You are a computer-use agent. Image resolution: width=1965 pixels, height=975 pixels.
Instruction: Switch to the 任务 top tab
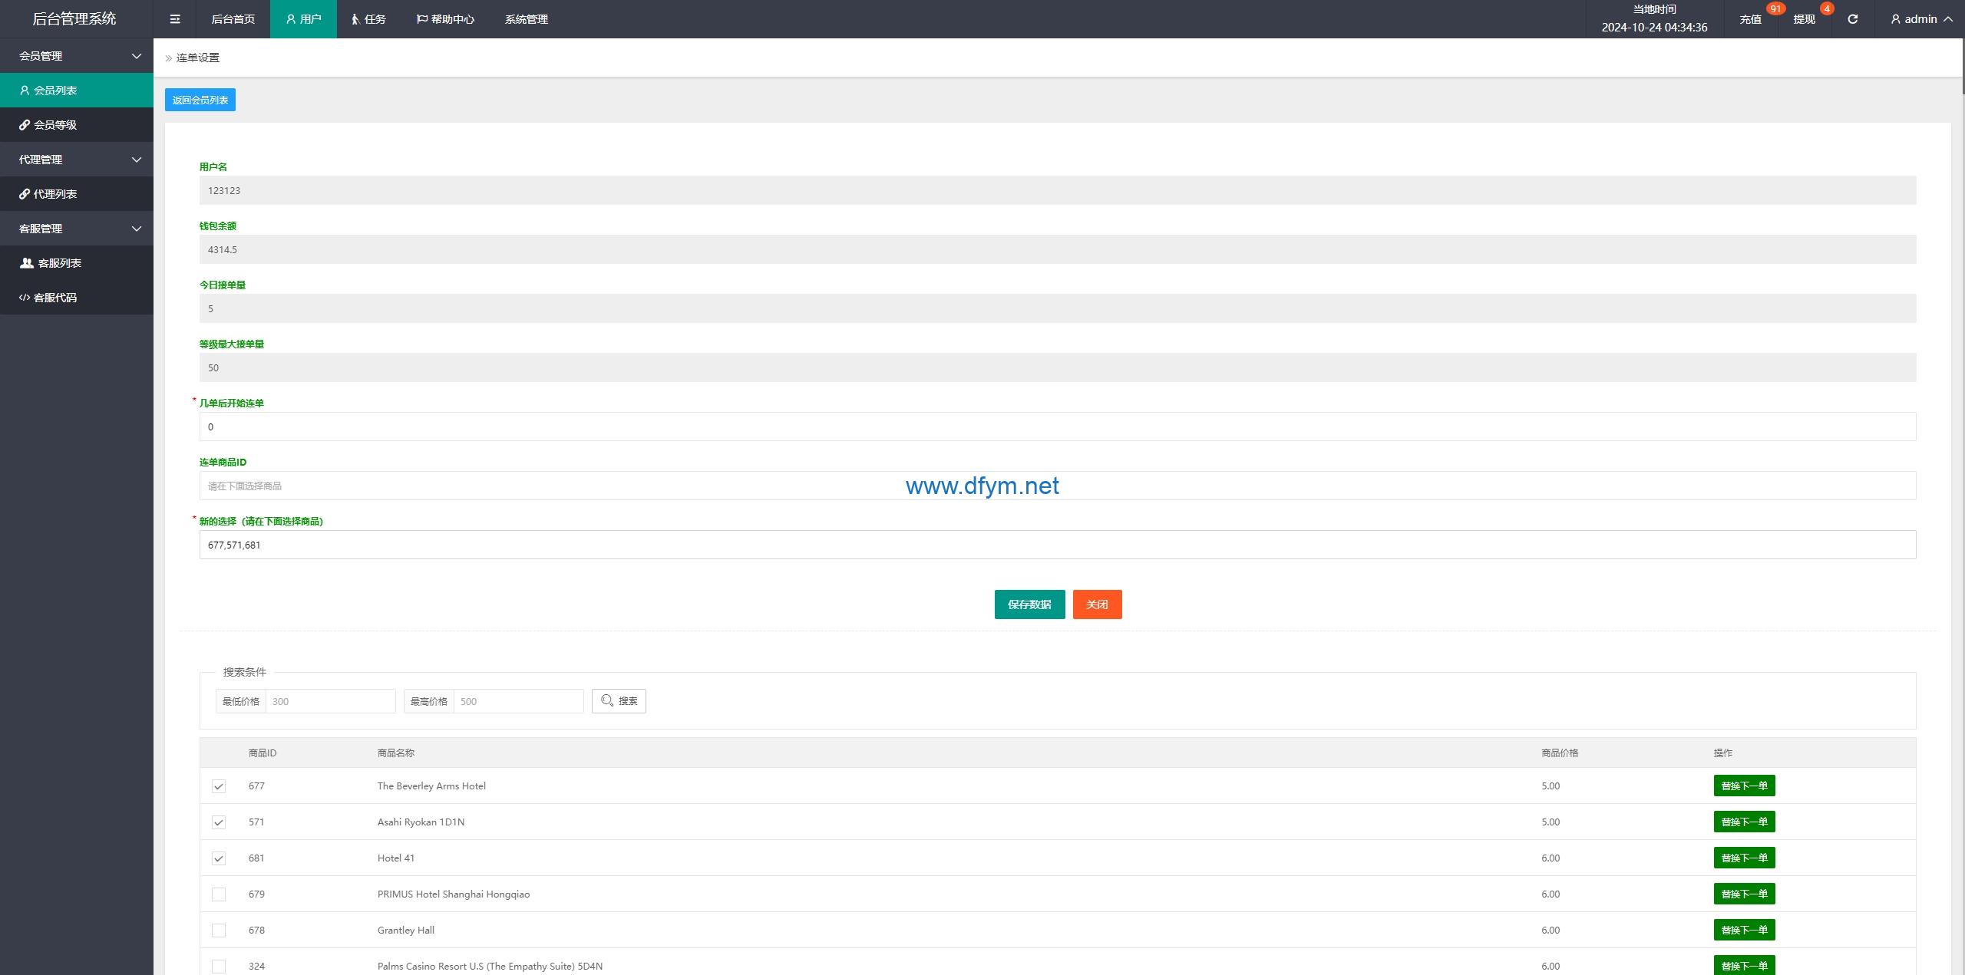[368, 19]
